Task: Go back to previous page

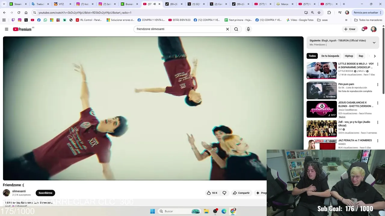Action: [4, 13]
